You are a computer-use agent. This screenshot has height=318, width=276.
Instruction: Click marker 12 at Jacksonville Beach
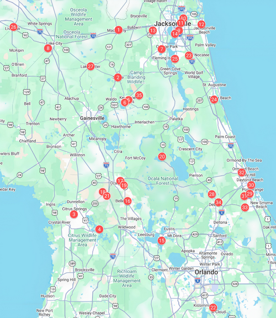click(x=201, y=24)
